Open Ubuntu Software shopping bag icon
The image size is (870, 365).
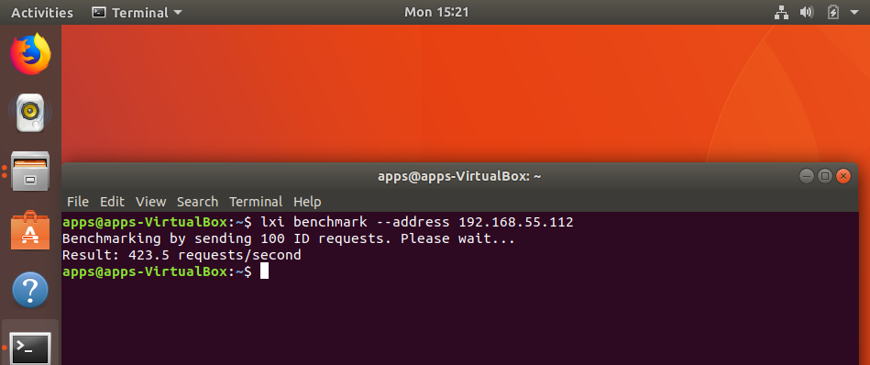[x=30, y=230]
